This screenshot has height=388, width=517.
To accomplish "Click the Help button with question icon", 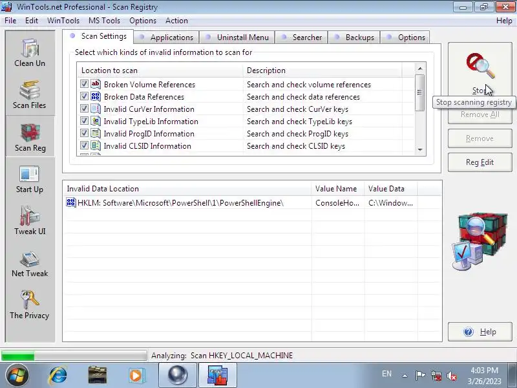I will pos(480,332).
